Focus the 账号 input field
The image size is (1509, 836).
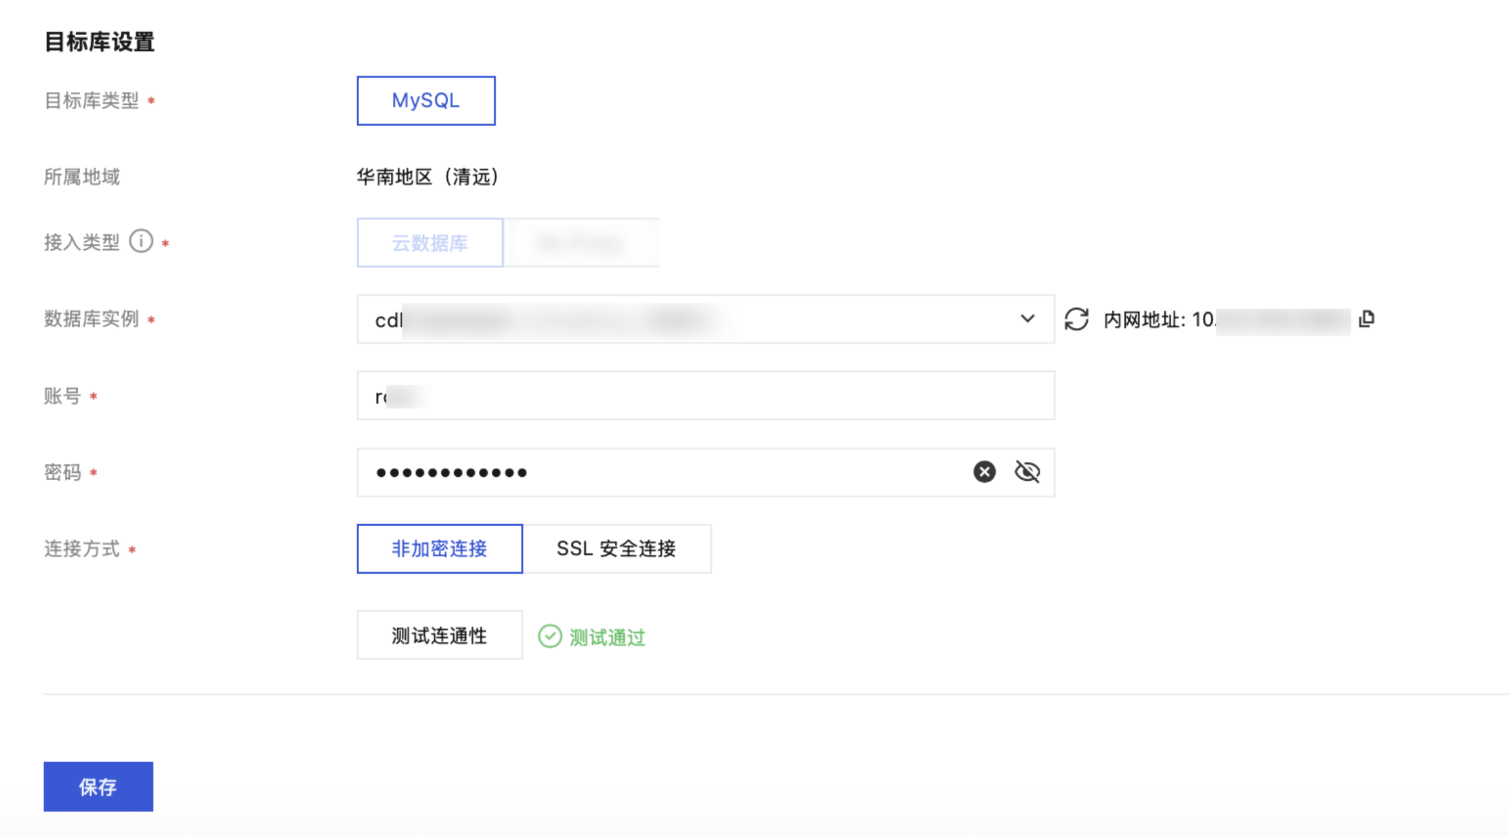[705, 395]
